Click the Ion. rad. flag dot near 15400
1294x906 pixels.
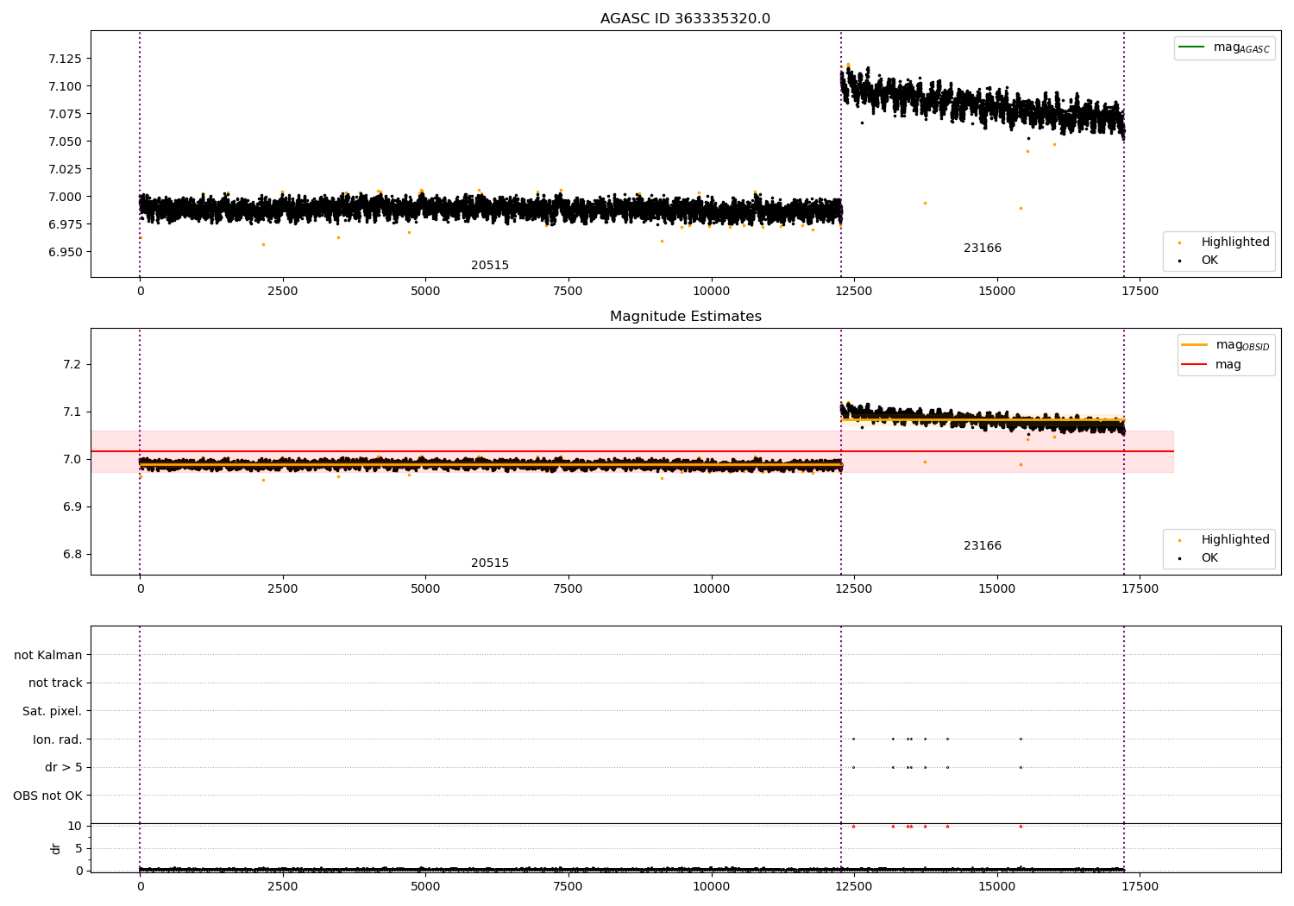point(1021,739)
